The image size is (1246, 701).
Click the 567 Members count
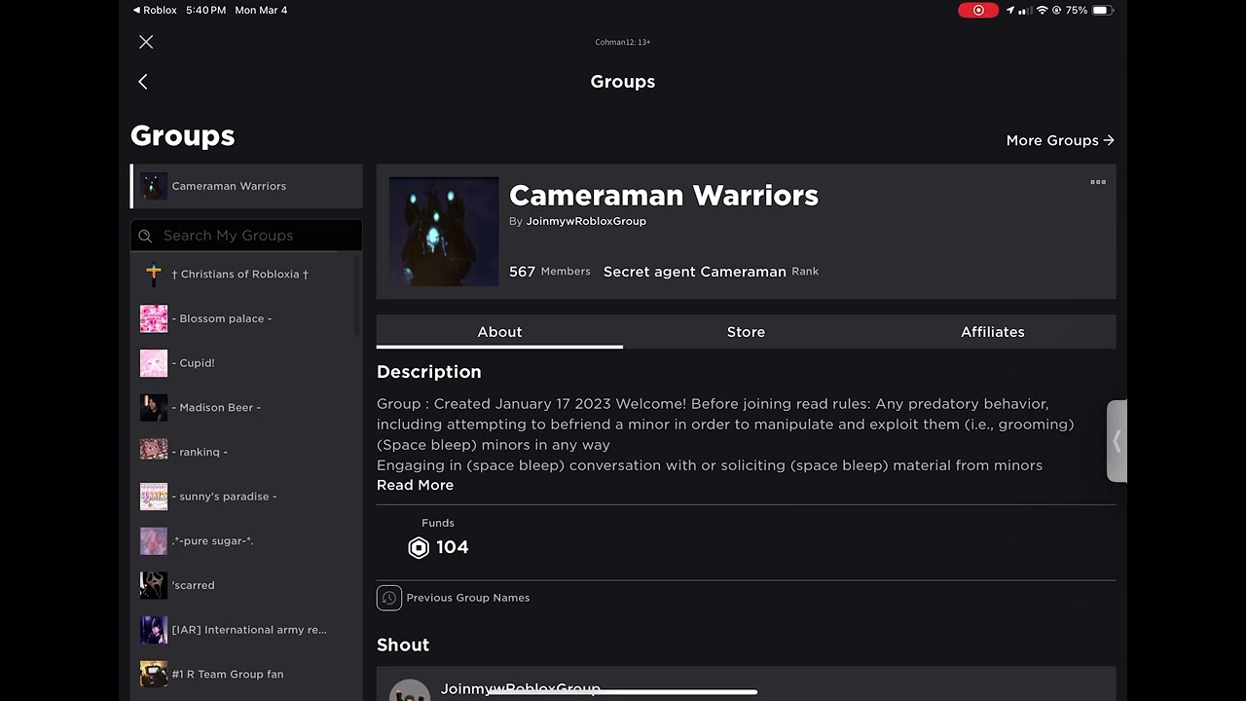(549, 272)
